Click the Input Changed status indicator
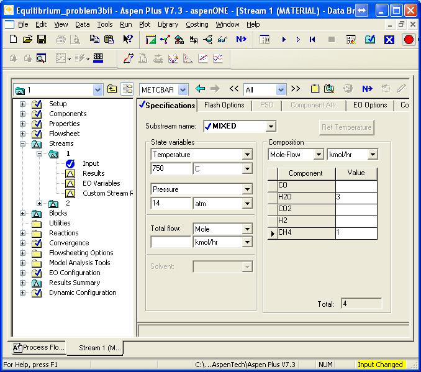This screenshot has height=372, width=421. click(x=380, y=365)
